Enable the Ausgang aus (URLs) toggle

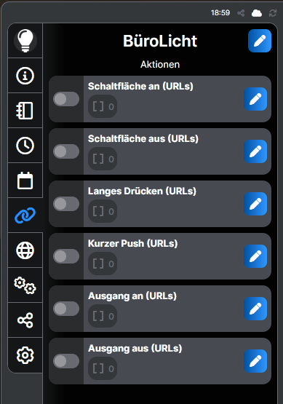[66, 361]
